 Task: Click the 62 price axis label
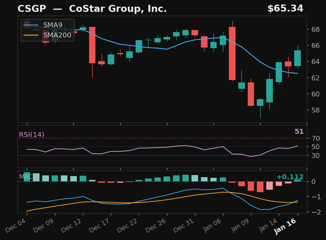316,78
